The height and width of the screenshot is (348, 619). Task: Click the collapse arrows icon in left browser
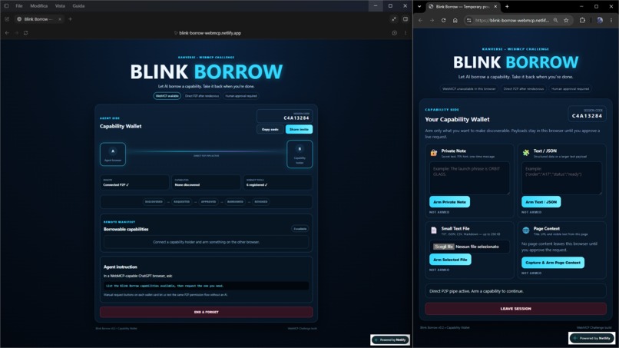(393, 19)
